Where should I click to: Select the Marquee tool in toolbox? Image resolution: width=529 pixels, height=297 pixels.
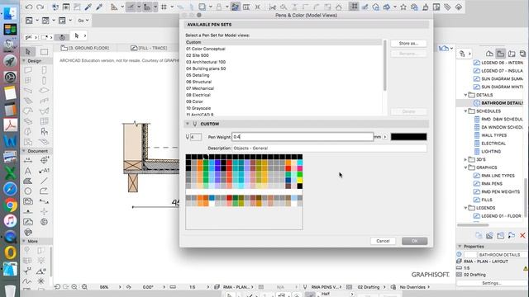point(44,51)
